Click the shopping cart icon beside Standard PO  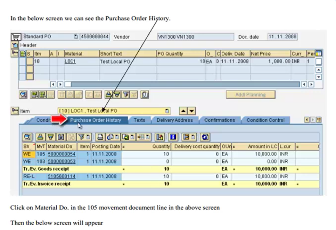point(16,37)
